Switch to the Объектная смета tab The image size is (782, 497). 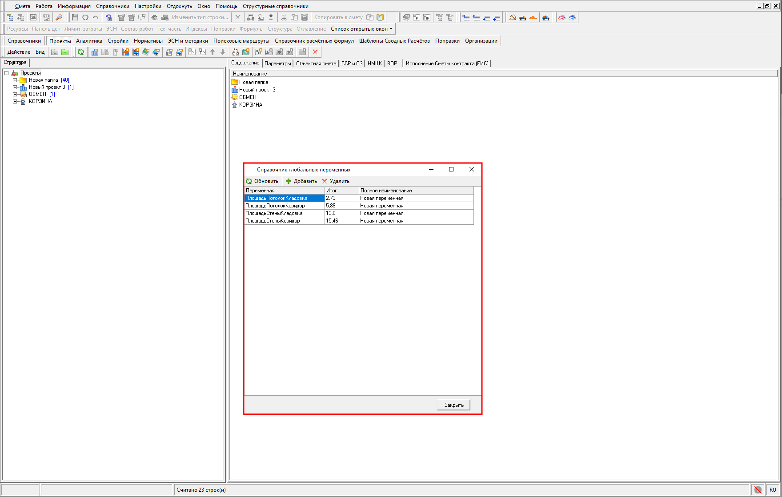[x=316, y=64]
